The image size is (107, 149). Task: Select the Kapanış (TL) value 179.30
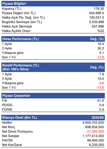(x=99, y=9)
